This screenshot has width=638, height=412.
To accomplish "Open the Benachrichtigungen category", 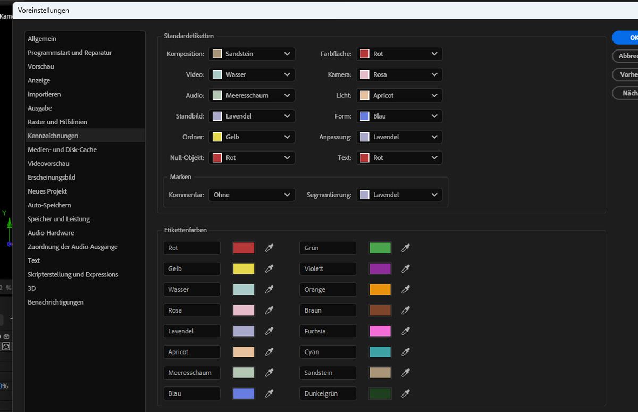I will pos(85,302).
